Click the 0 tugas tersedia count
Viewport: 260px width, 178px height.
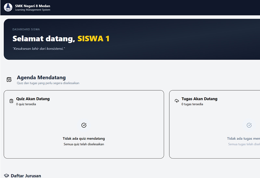(x=192, y=104)
